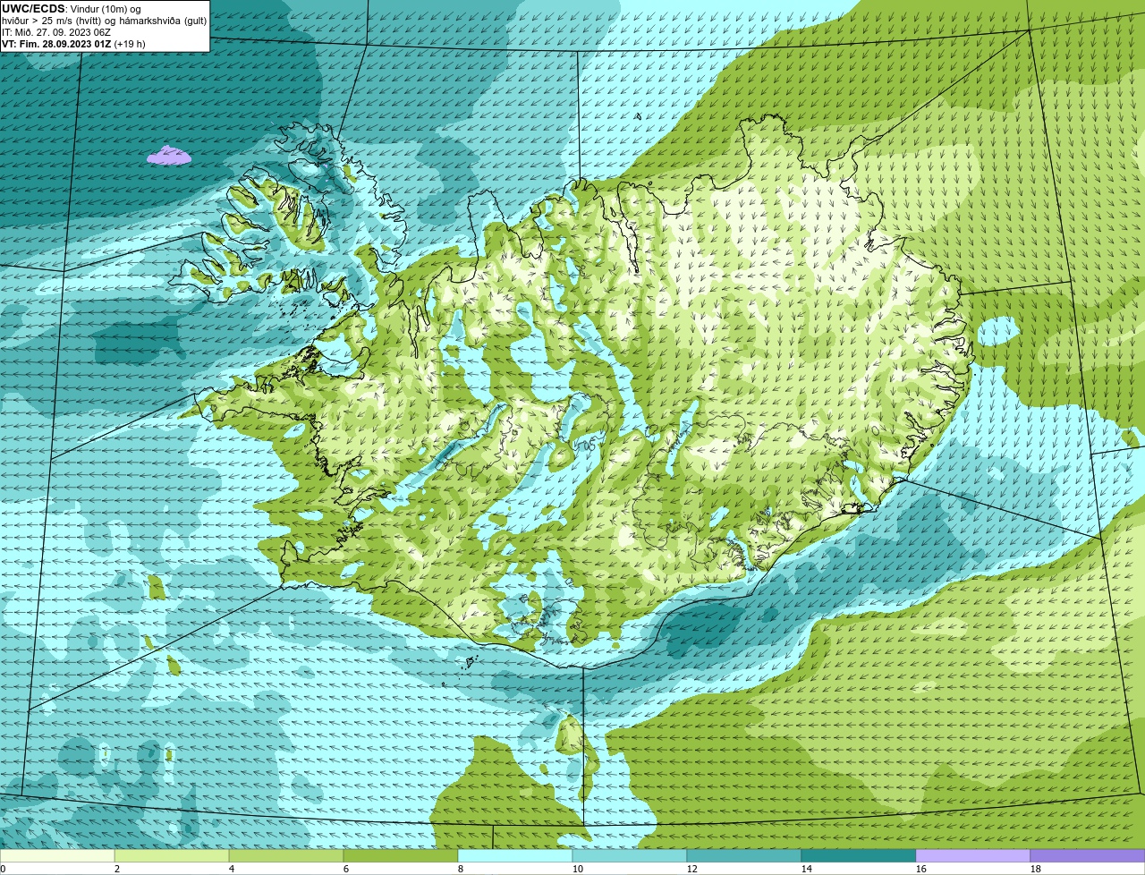1145x875 pixels.
Task: Click the light yellow-green 2–4 m/s legend swatch
Action: [172, 855]
